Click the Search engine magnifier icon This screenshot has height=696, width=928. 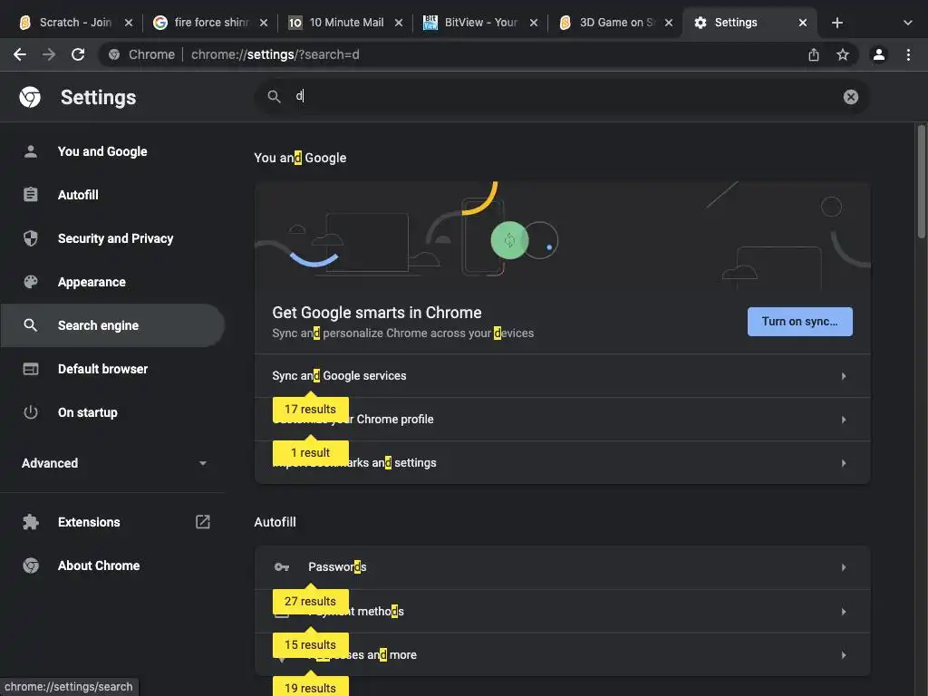coord(30,325)
